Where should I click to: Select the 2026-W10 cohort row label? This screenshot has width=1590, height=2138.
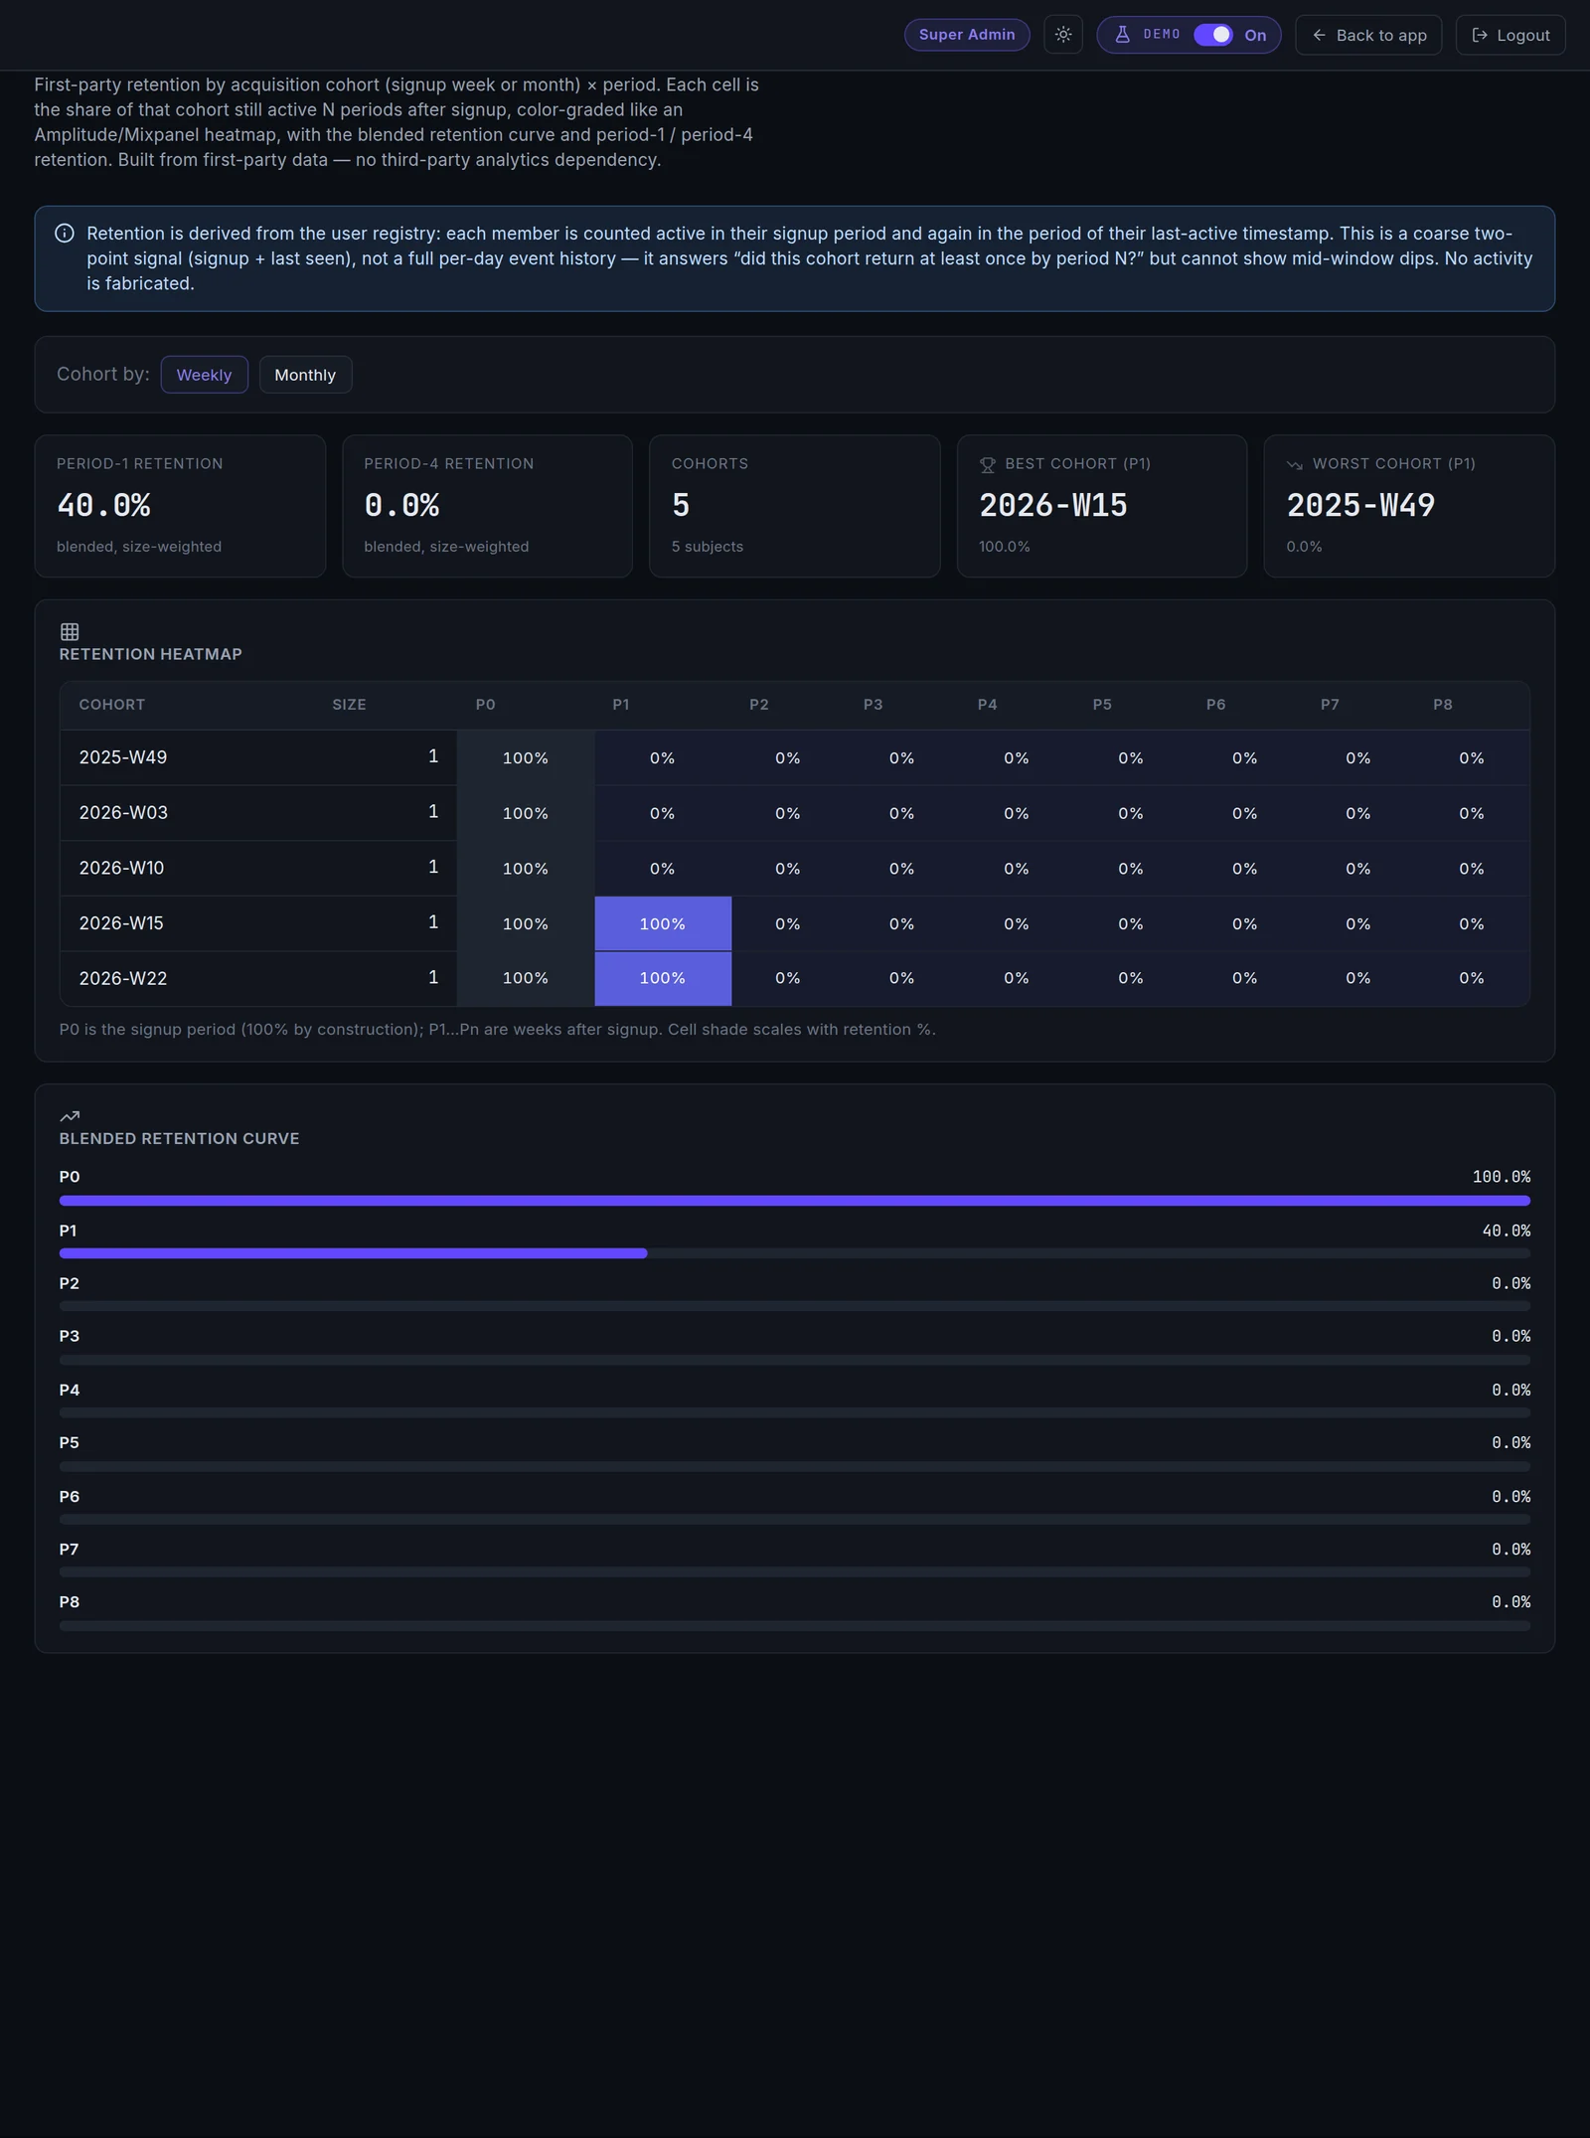pos(121,868)
